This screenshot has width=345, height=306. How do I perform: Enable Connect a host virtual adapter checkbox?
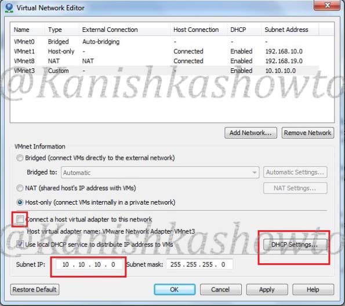20,219
